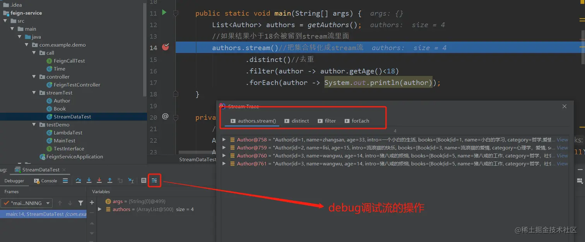Viewport: 585px width, 242px height.
Task: Expand the Author@759 row
Action: (x=224, y=147)
